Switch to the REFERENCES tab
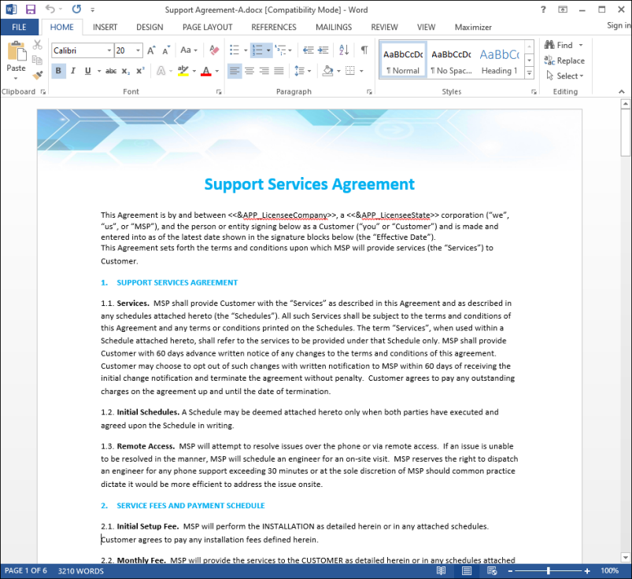Viewport: 632px width, 579px height. click(274, 27)
